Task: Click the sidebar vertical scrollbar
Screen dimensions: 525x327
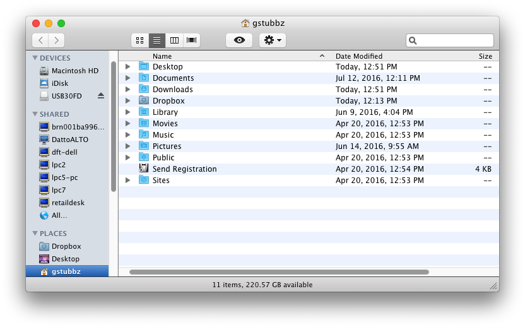Action: point(114,127)
